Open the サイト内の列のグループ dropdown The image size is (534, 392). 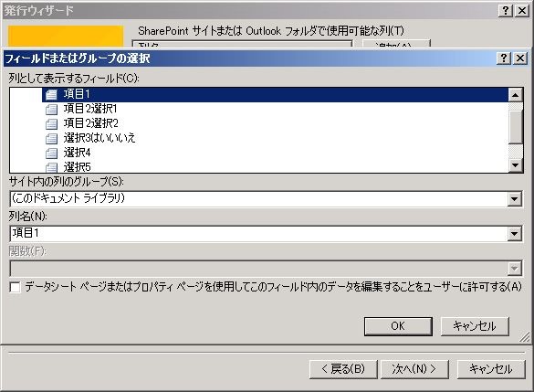click(515, 199)
